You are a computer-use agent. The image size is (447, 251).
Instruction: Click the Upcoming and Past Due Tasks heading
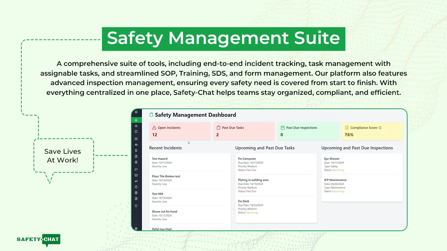[265, 148]
